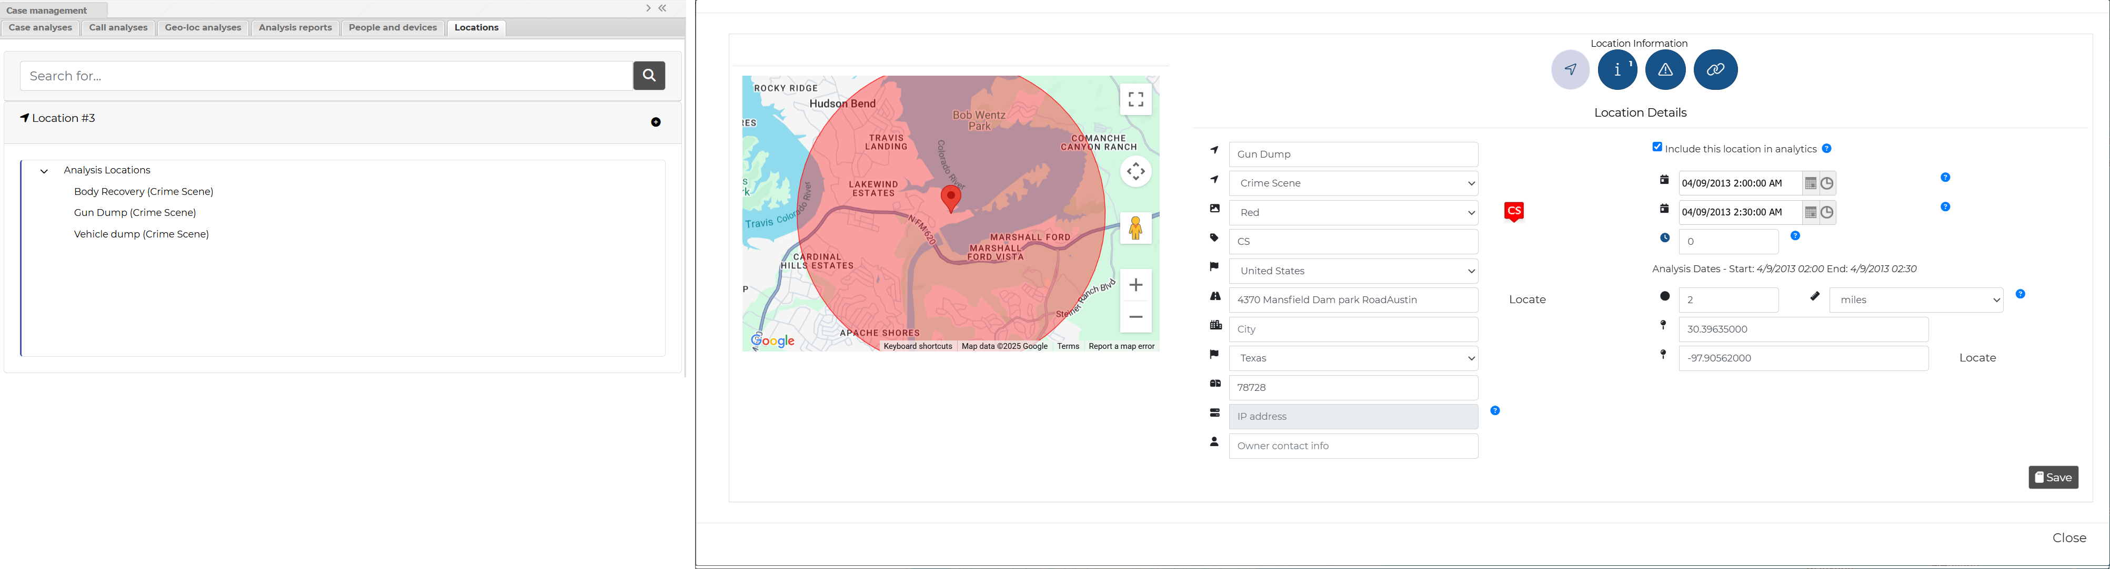Open calendar picker for start date
The image size is (2110, 569).
[x=1811, y=183]
